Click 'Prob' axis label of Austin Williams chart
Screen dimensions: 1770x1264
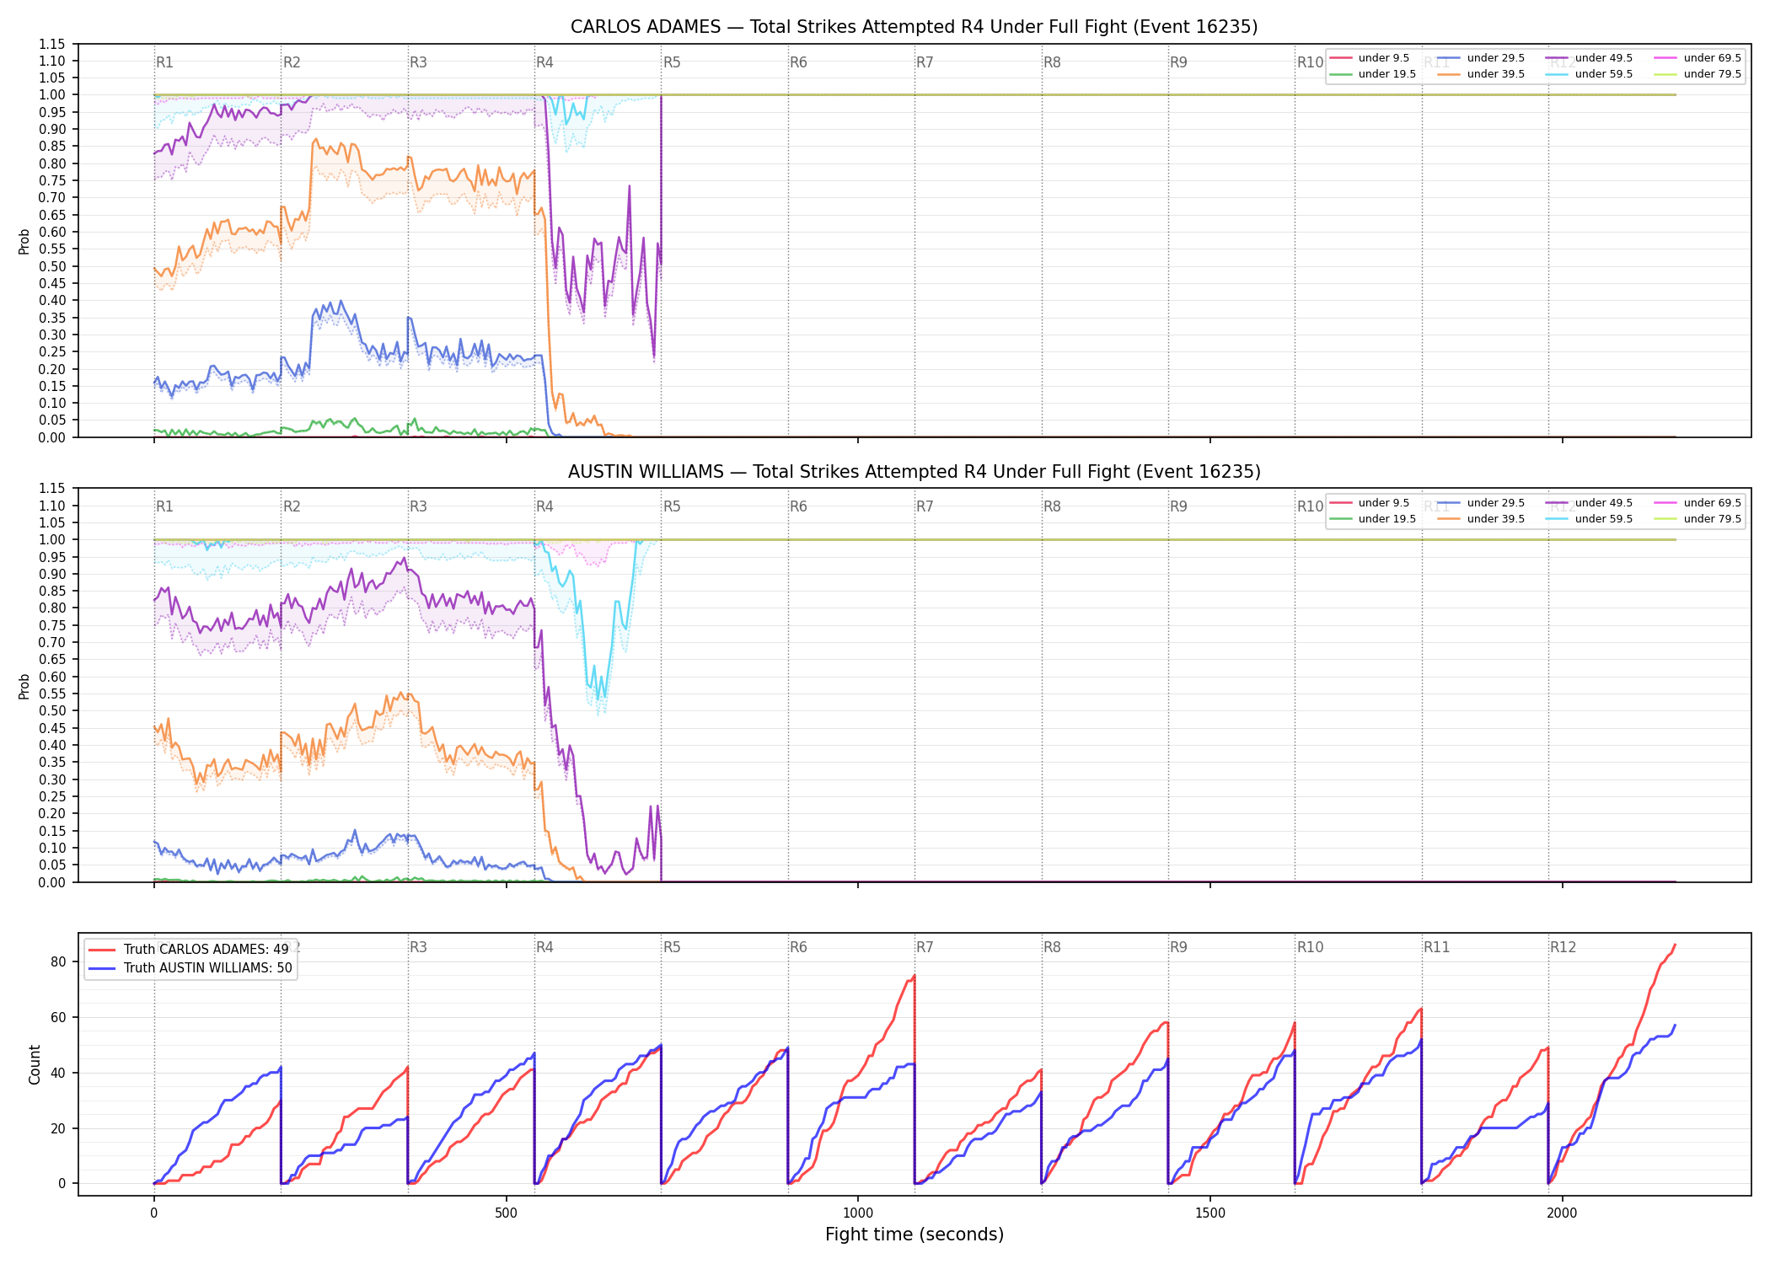coord(24,686)
